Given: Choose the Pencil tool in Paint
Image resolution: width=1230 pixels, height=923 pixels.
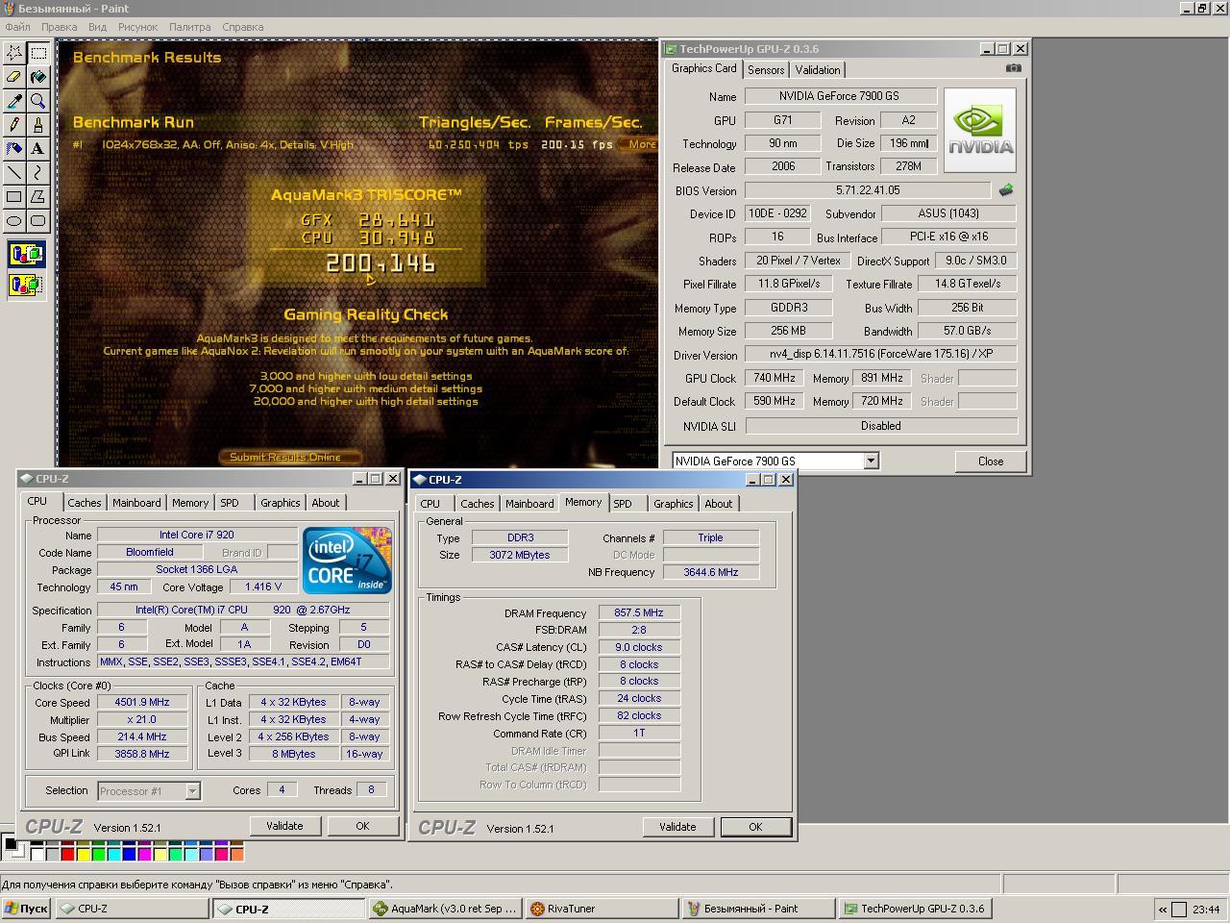Looking at the screenshot, I should tap(14, 125).
